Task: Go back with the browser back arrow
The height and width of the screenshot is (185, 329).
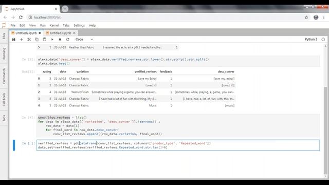Action: point(5,17)
